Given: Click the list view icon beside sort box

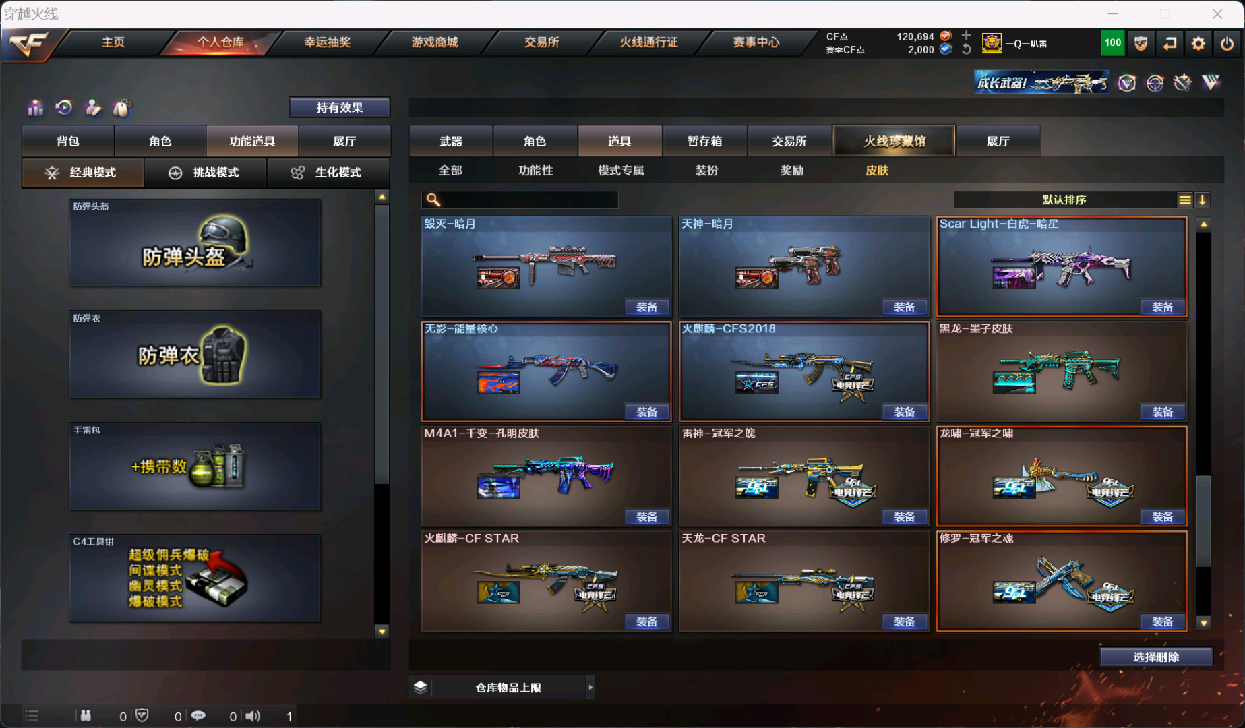Looking at the screenshot, I should [x=1184, y=200].
